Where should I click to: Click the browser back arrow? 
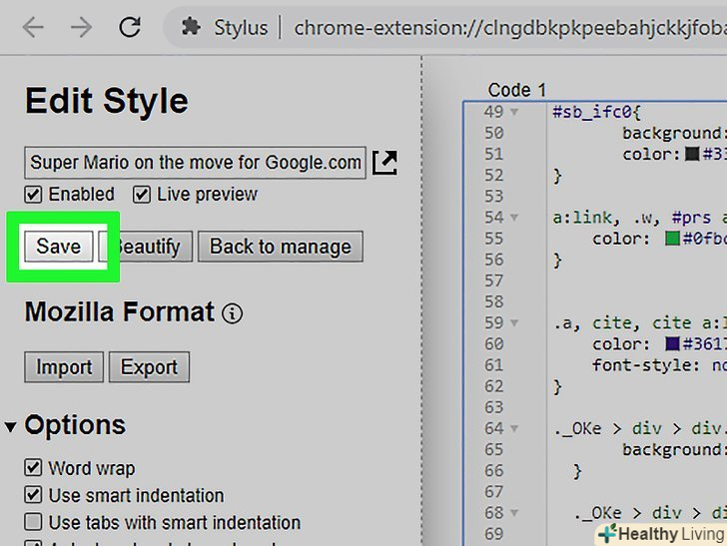pyautogui.click(x=32, y=27)
